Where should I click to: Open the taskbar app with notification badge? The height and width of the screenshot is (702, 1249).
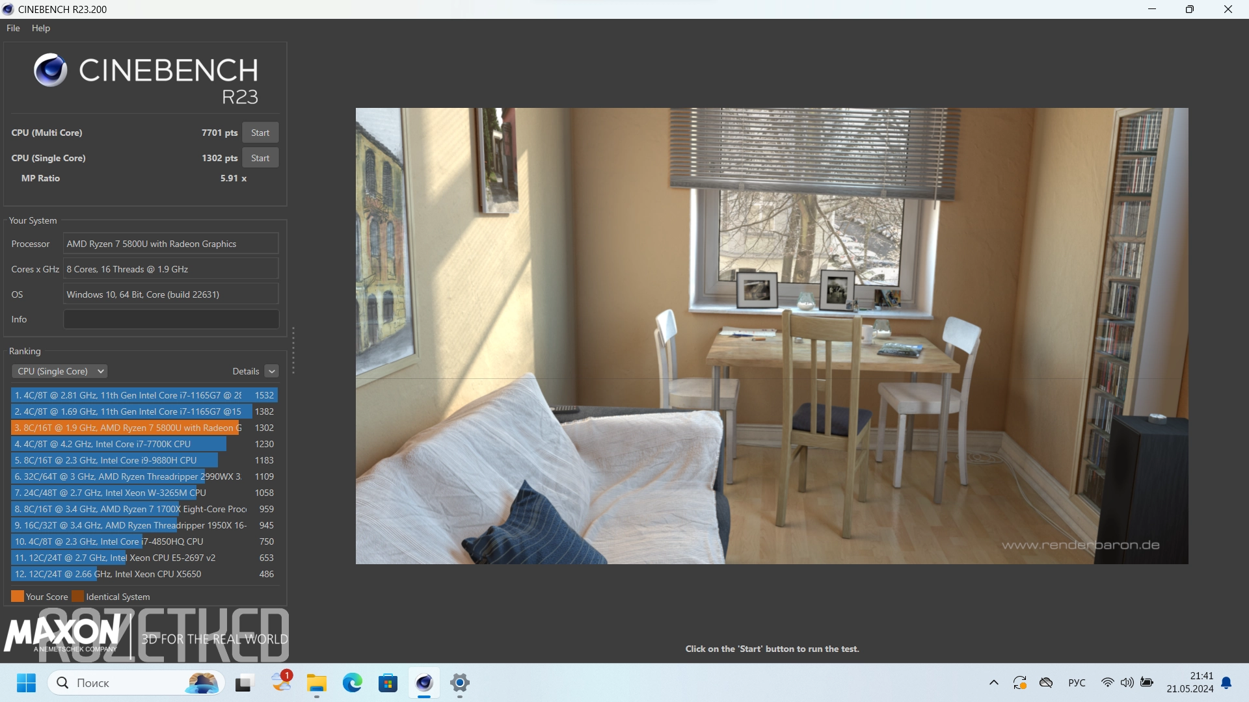[x=282, y=681]
